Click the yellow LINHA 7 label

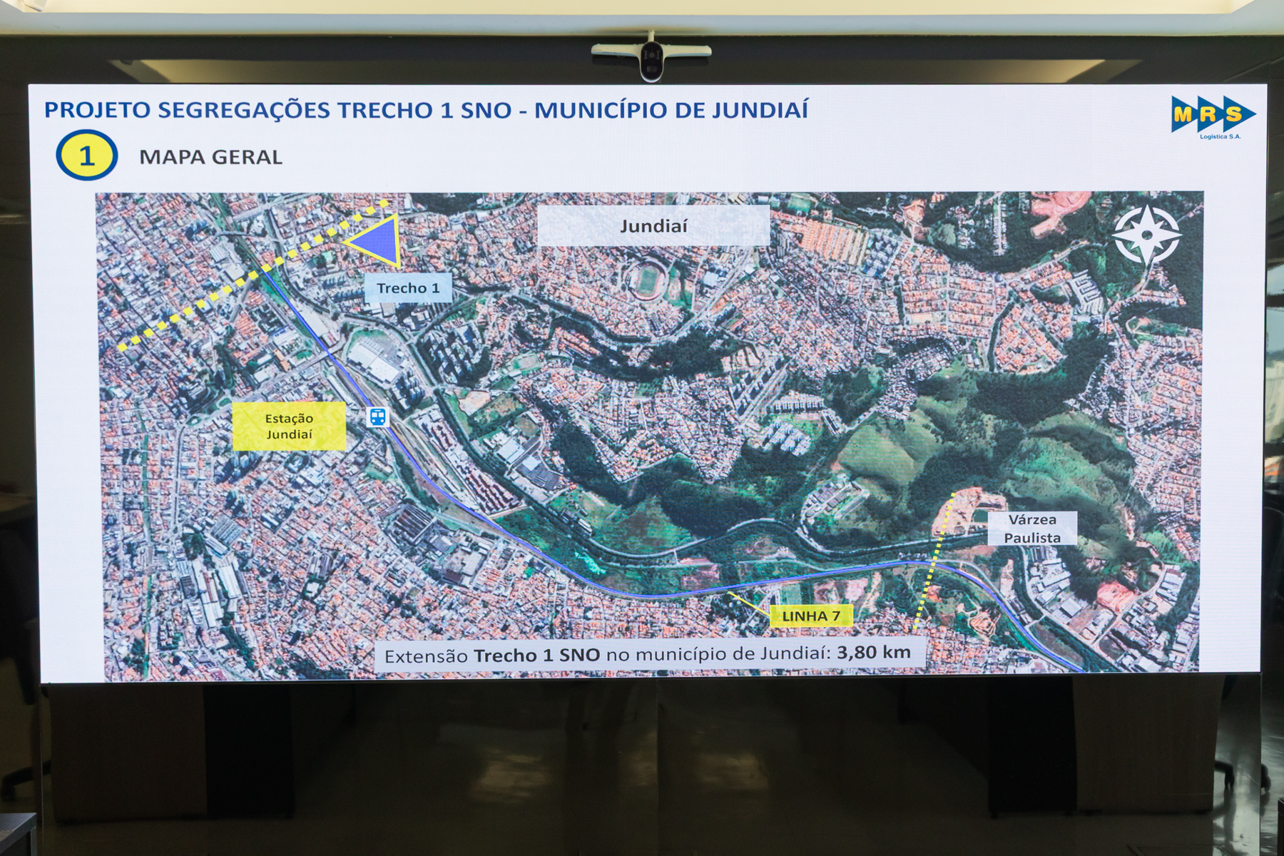[811, 616]
